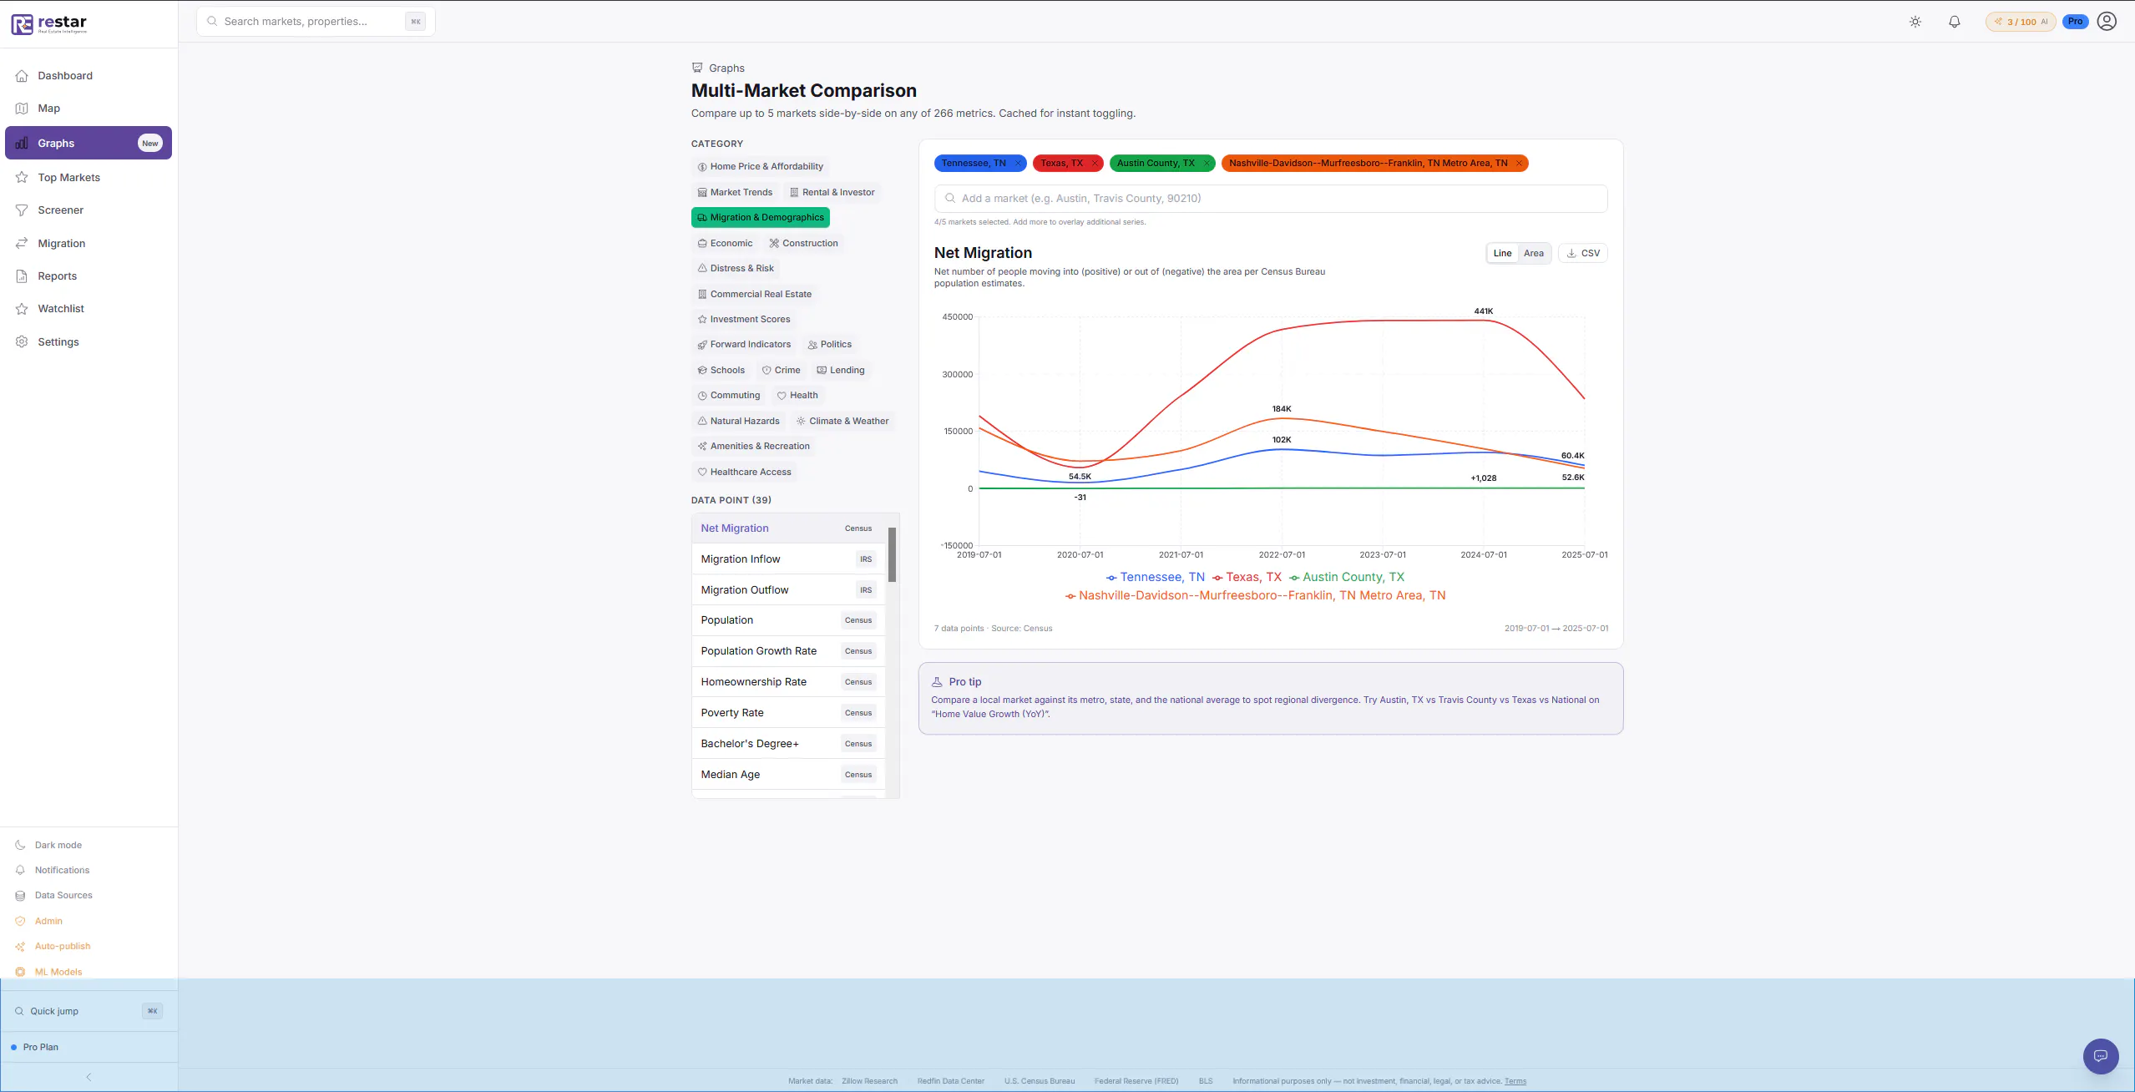Download the chart as CSV
This screenshot has height=1092, width=2135.
point(1583,253)
